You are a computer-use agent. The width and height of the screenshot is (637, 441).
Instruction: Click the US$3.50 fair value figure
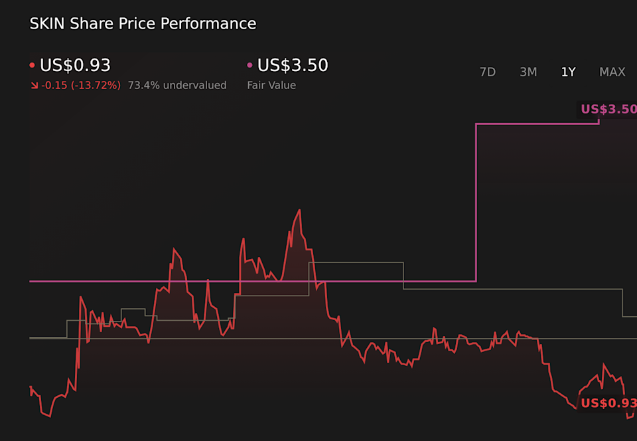click(x=292, y=65)
